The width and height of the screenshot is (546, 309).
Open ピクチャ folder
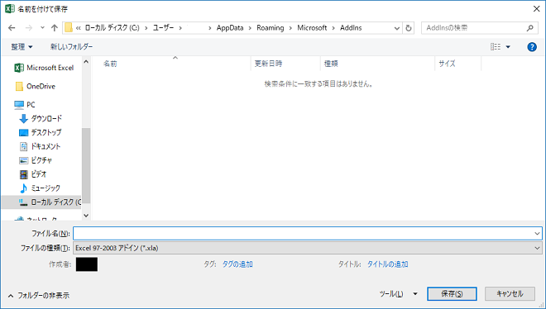point(36,160)
